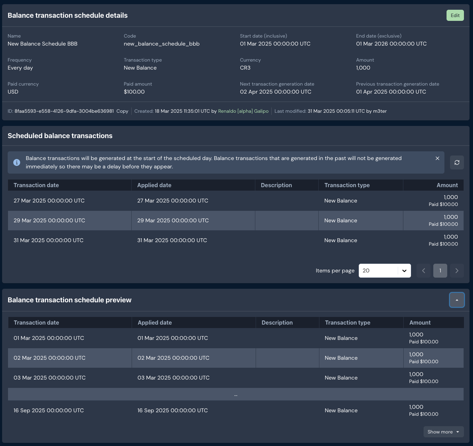473x446 pixels.
Task: Copy the schedule ID
Action: pos(122,111)
